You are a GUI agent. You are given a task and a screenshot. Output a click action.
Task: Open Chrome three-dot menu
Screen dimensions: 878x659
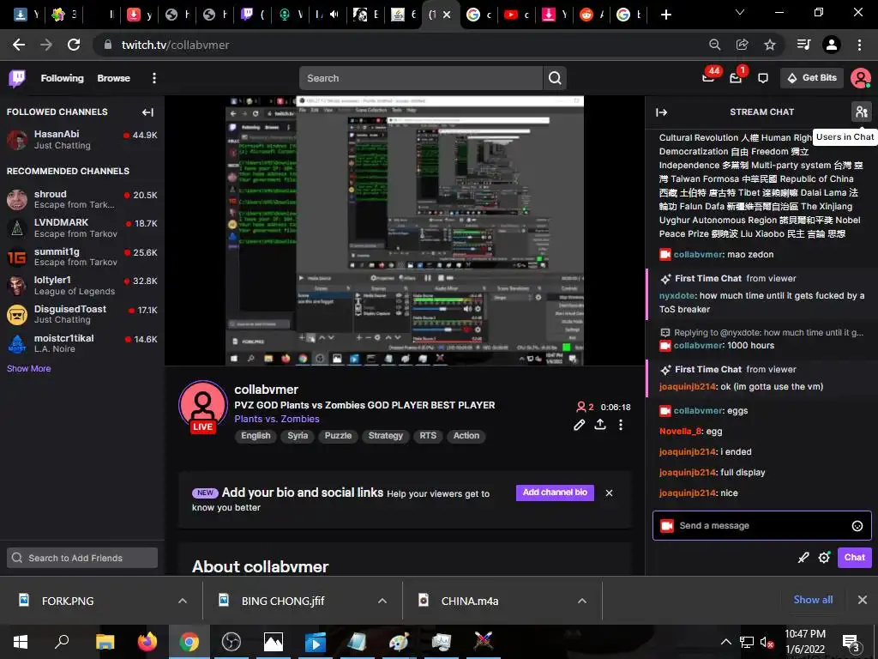pyautogui.click(x=859, y=45)
